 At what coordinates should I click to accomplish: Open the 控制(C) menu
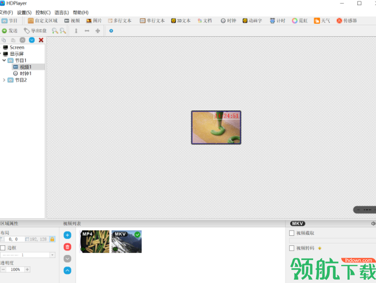(x=43, y=12)
